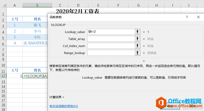Select row 8 header
The width and height of the screenshot is (204, 111).
click(3, 55)
